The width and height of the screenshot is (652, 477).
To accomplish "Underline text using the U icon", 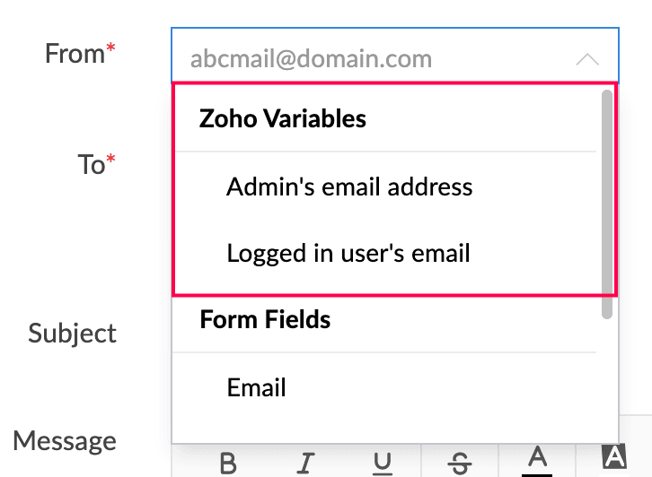I will pyautogui.click(x=383, y=464).
